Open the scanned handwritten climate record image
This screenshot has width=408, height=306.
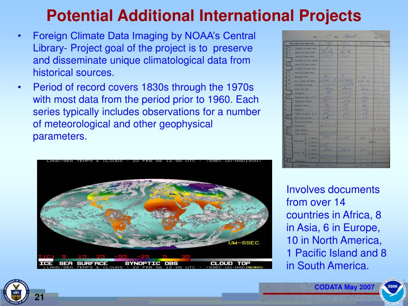(336, 99)
